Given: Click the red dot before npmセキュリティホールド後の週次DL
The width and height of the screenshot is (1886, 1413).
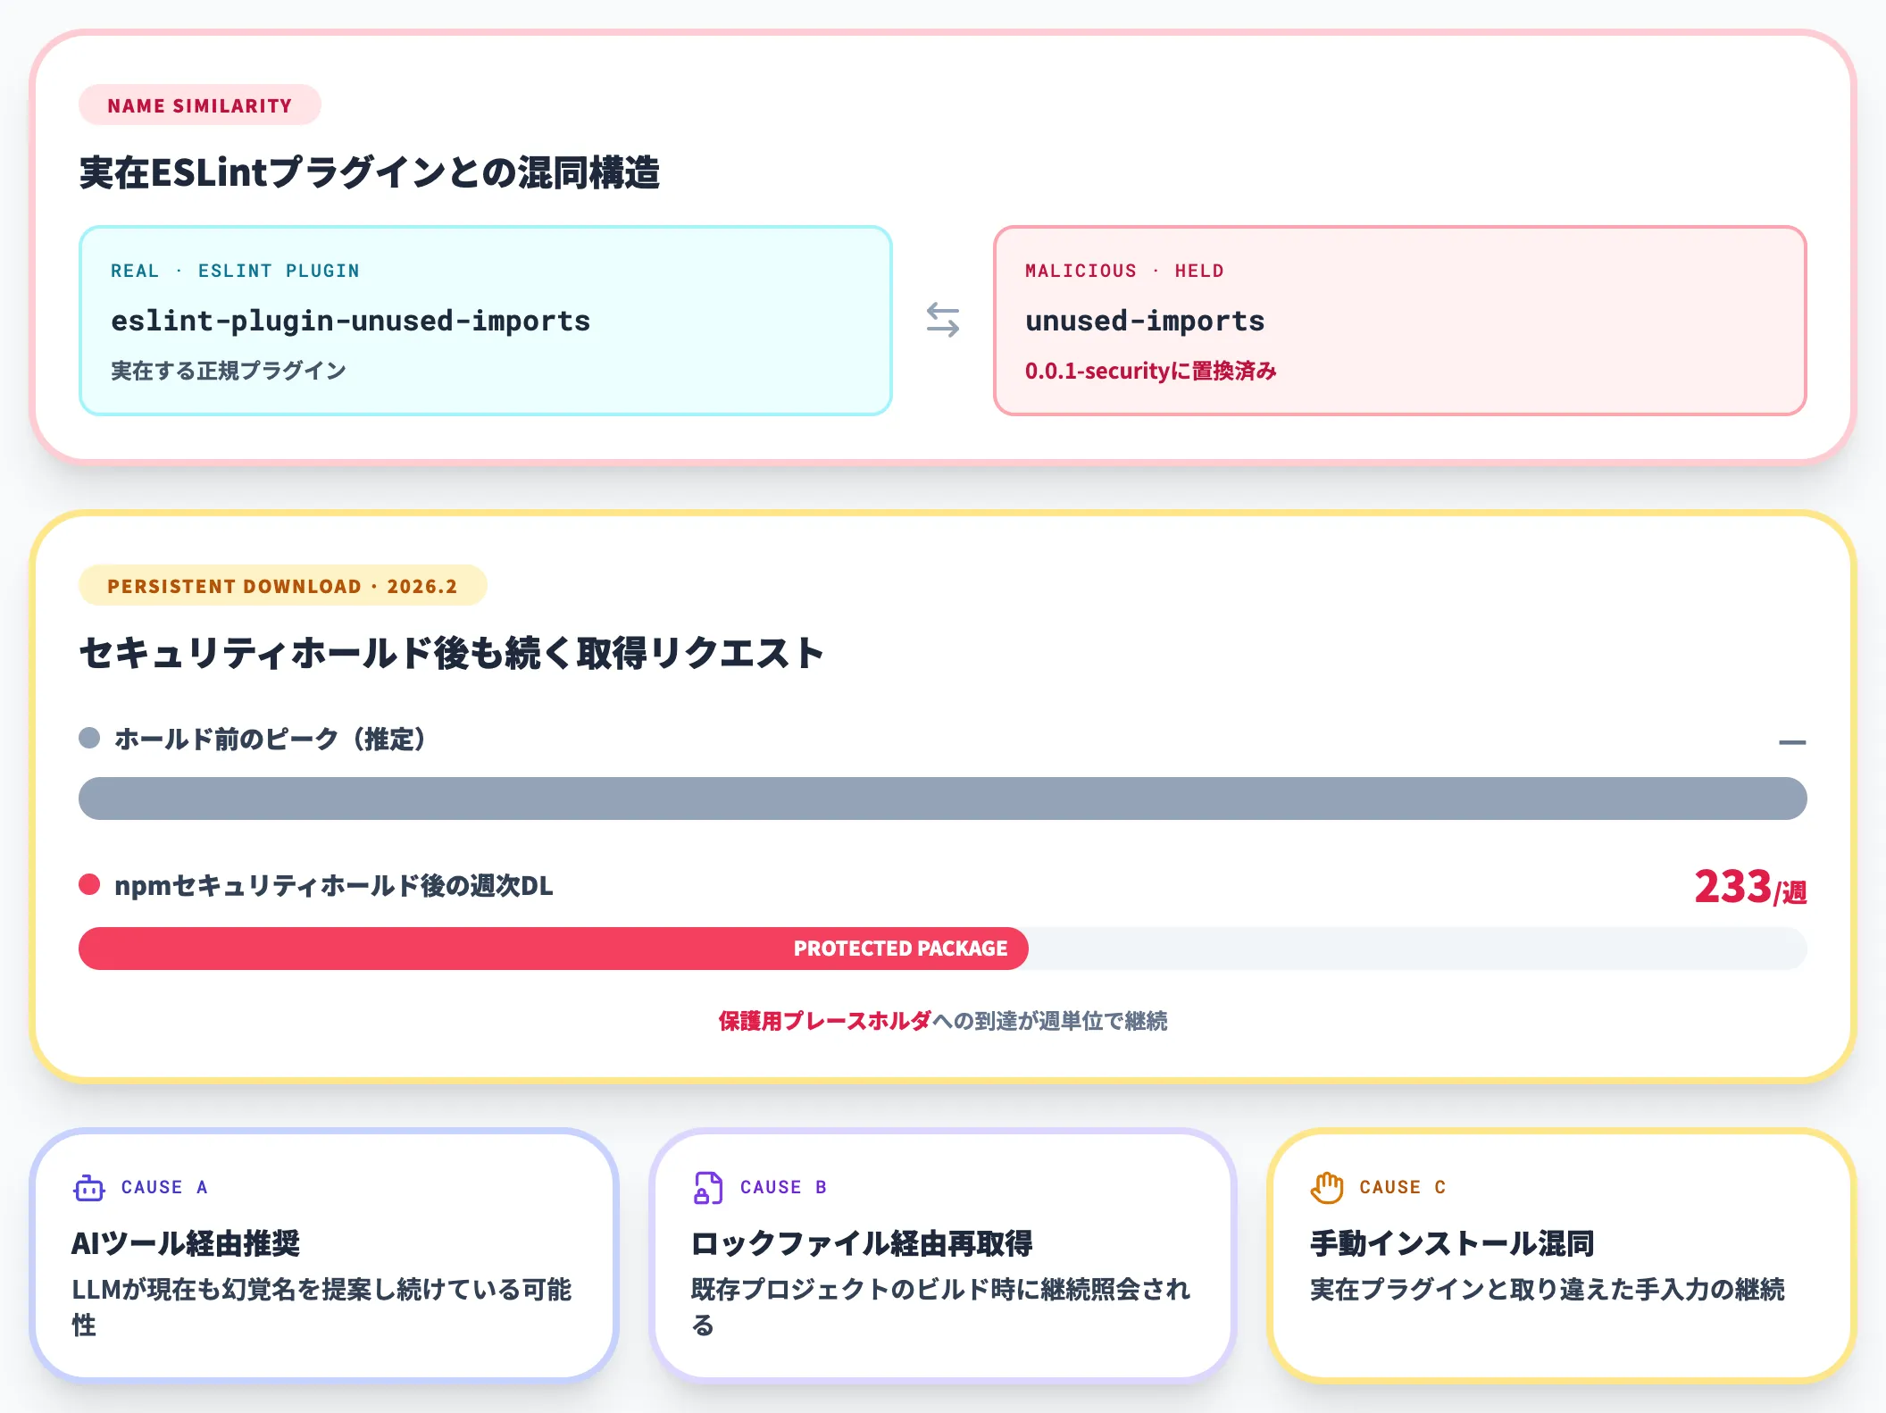Looking at the screenshot, I should coord(89,884).
